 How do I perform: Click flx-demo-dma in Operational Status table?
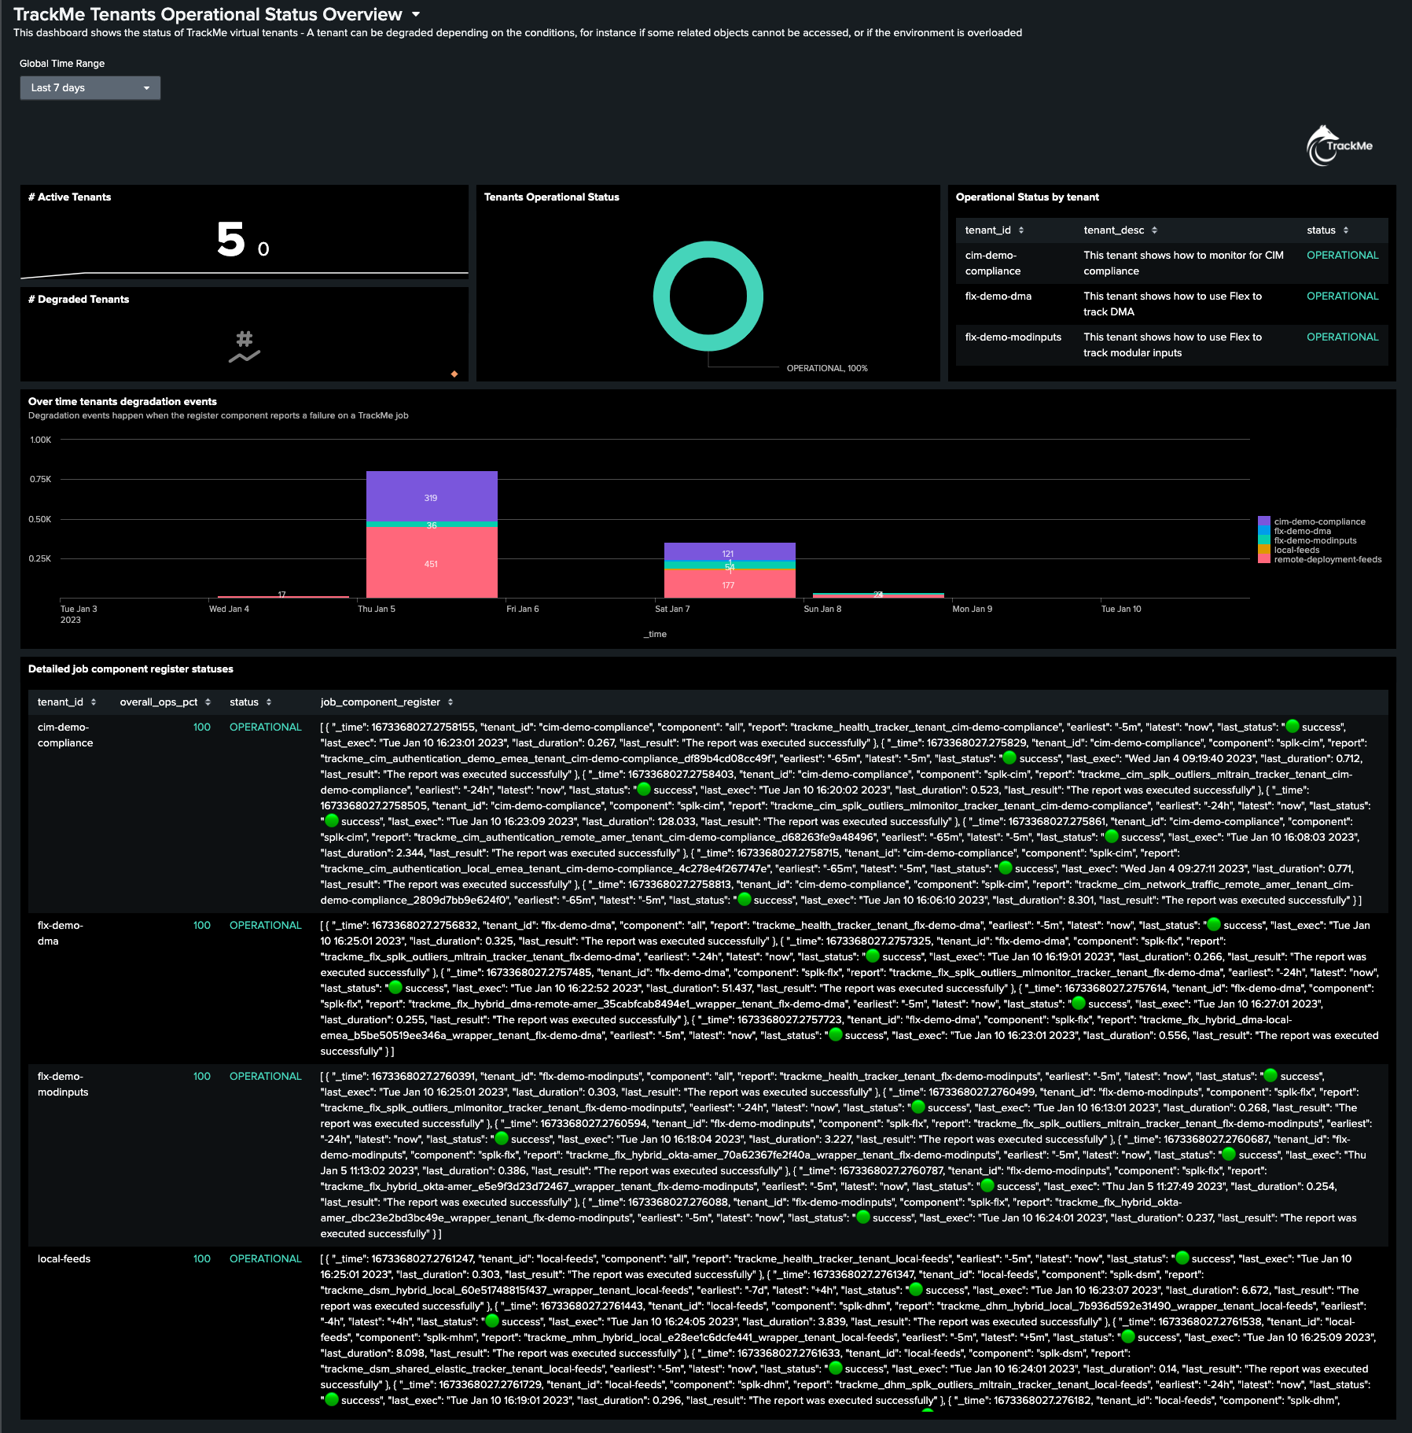point(998,297)
